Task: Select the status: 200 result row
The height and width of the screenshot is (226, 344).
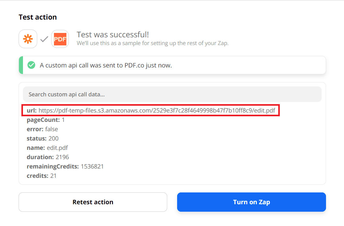Action: pyautogui.click(x=42, y=138)
